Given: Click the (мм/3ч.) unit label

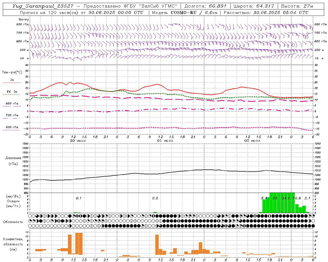Looking at the screenshot, I should [13, 196].
